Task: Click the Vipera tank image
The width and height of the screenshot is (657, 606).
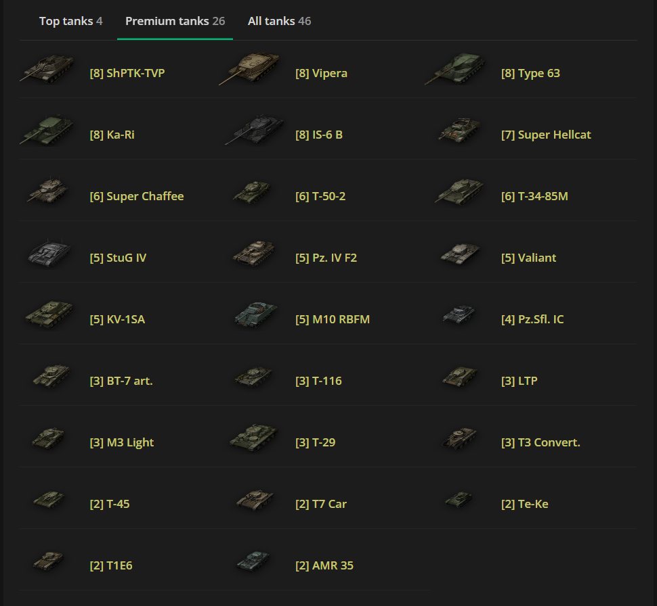Action: [x=251, y=70]
